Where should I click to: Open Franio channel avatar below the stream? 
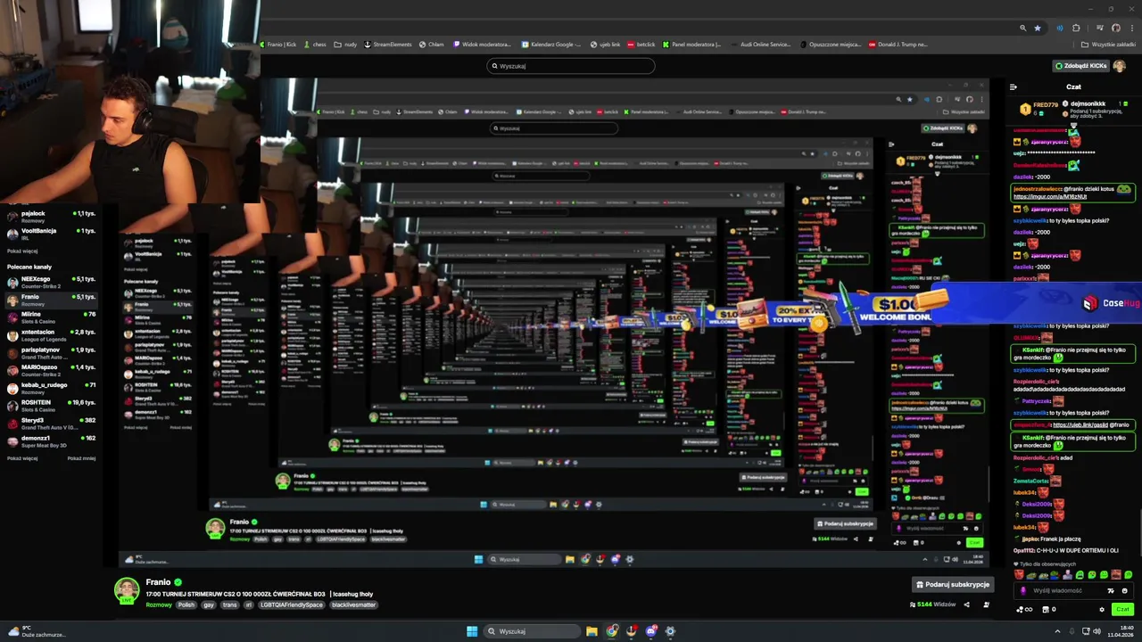pos(127,590)
